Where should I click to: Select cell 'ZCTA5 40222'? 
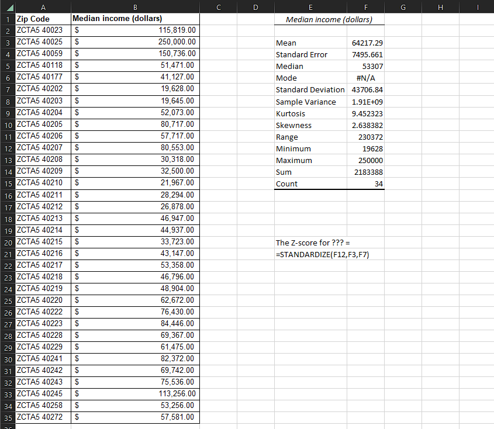(x=43, y=312)
